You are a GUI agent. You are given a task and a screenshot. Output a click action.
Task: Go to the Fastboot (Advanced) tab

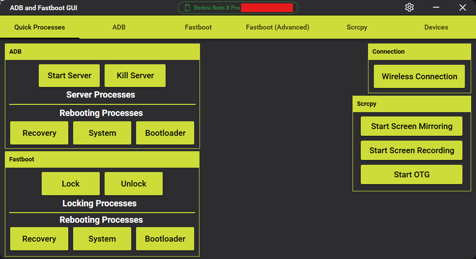point(277,27)
